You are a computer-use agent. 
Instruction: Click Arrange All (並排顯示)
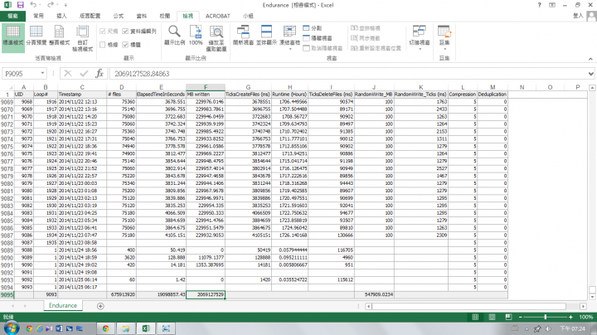coord(266,36)
